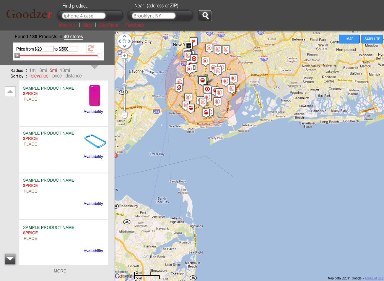Click MORE to load more products
Image resolution: width=384 pixels, height=281 pixels.
click(60, 271)
